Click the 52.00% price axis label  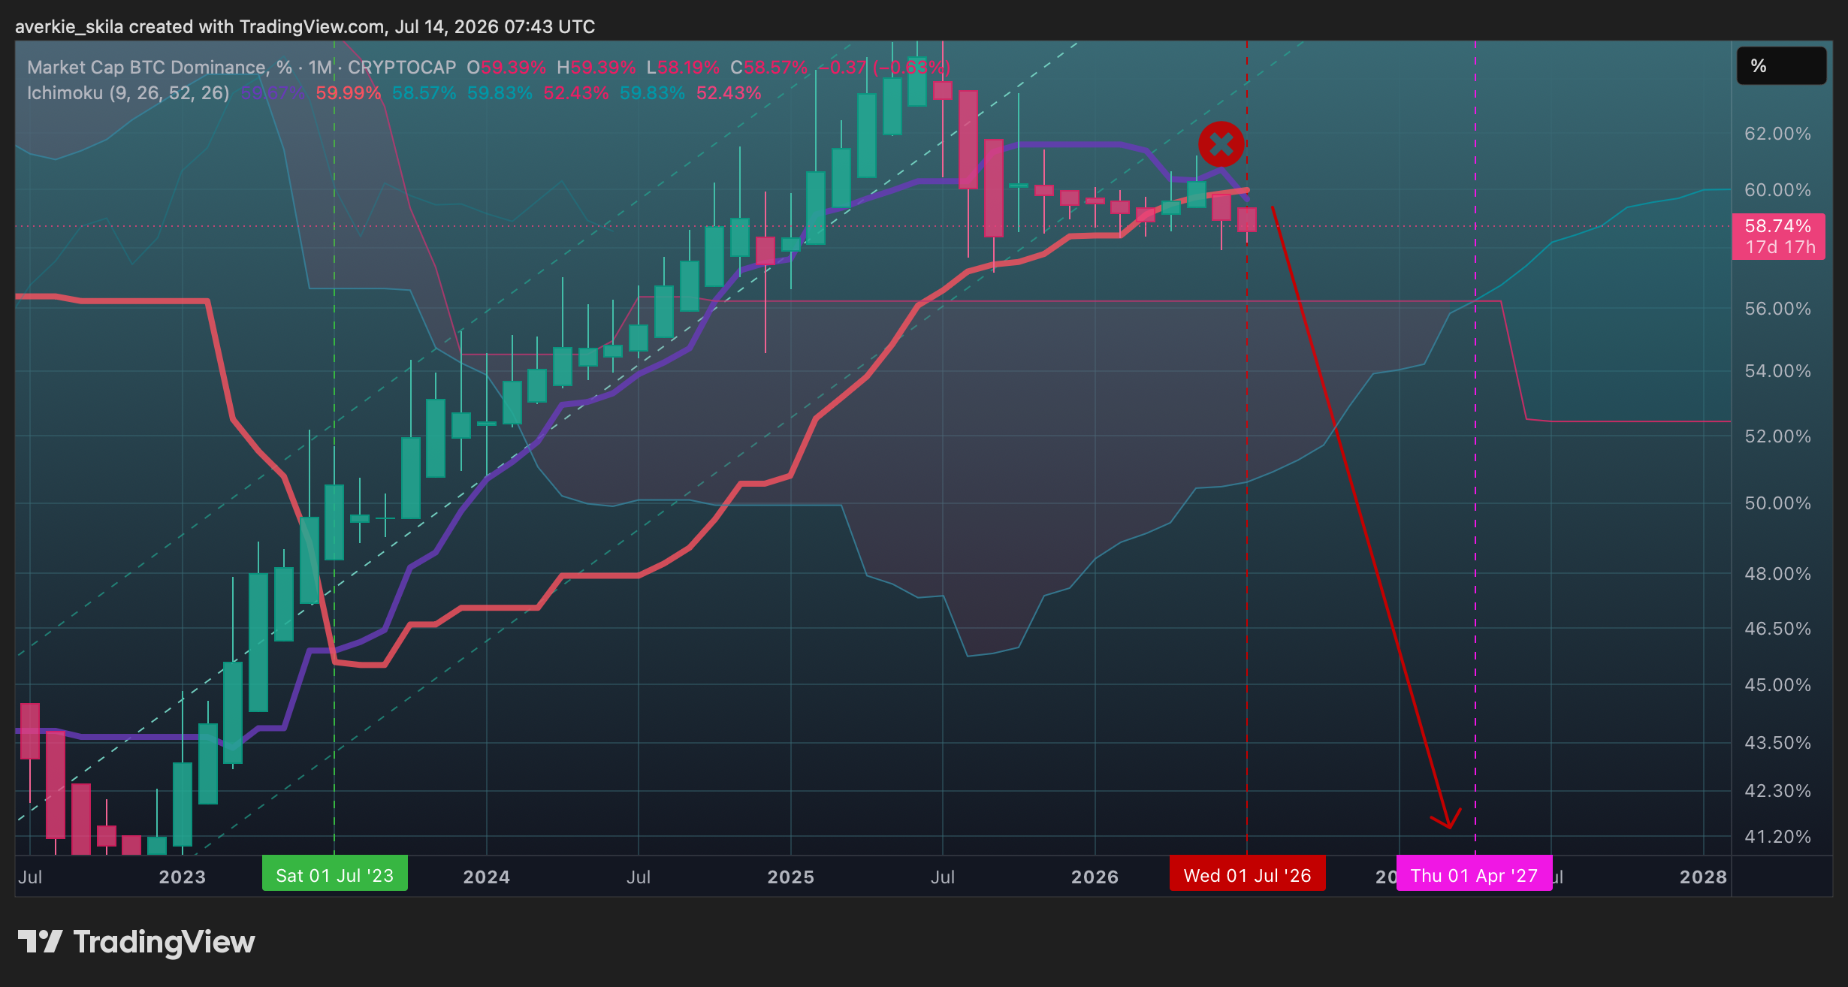coord(1777,436)
